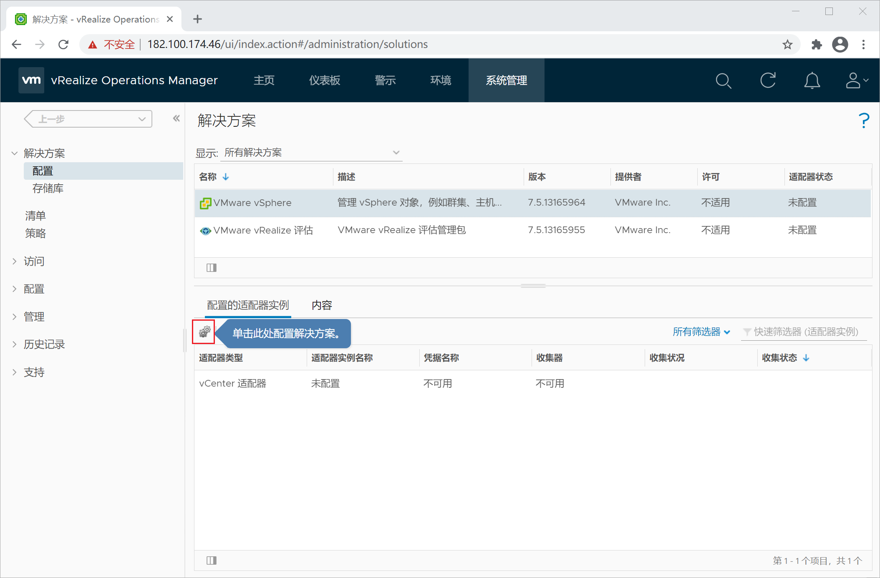This screenshot has height=578, width=880.
Task: Click the configure solution gears icon
Action: click(x=204, y=332)
